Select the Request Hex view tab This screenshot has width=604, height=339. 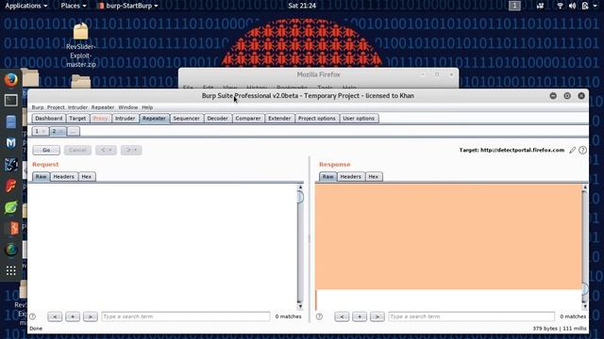pos(87,177)
